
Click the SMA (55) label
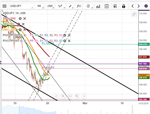click(8, 24)
